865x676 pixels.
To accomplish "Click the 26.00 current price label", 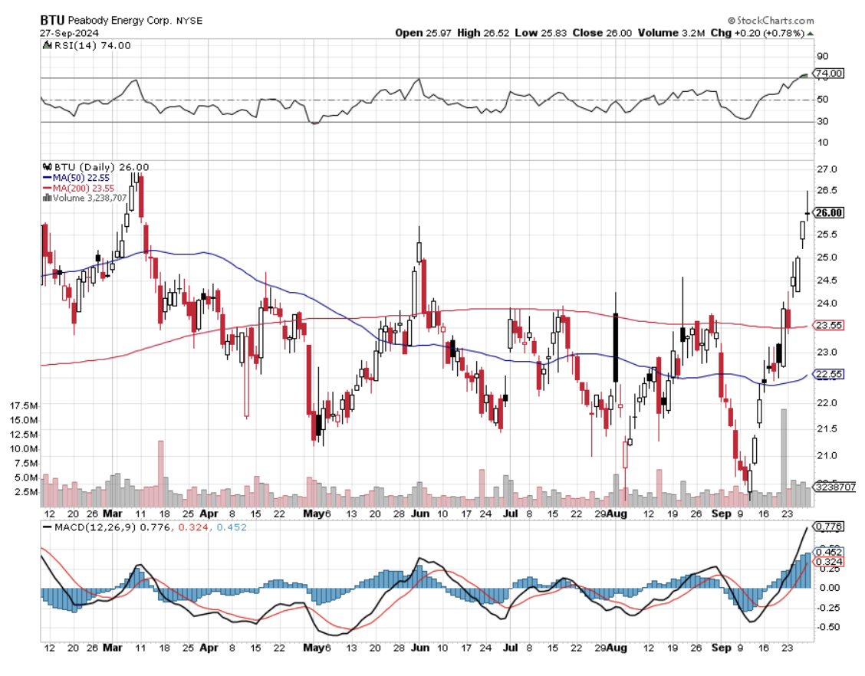I will coord(830,213).
